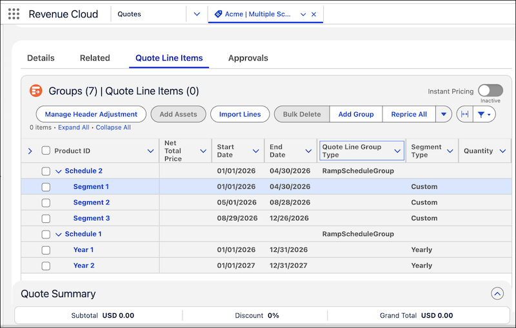Open the Quotes navigation item
Viewport: 516px width, 328px height.
coord(130,14)
